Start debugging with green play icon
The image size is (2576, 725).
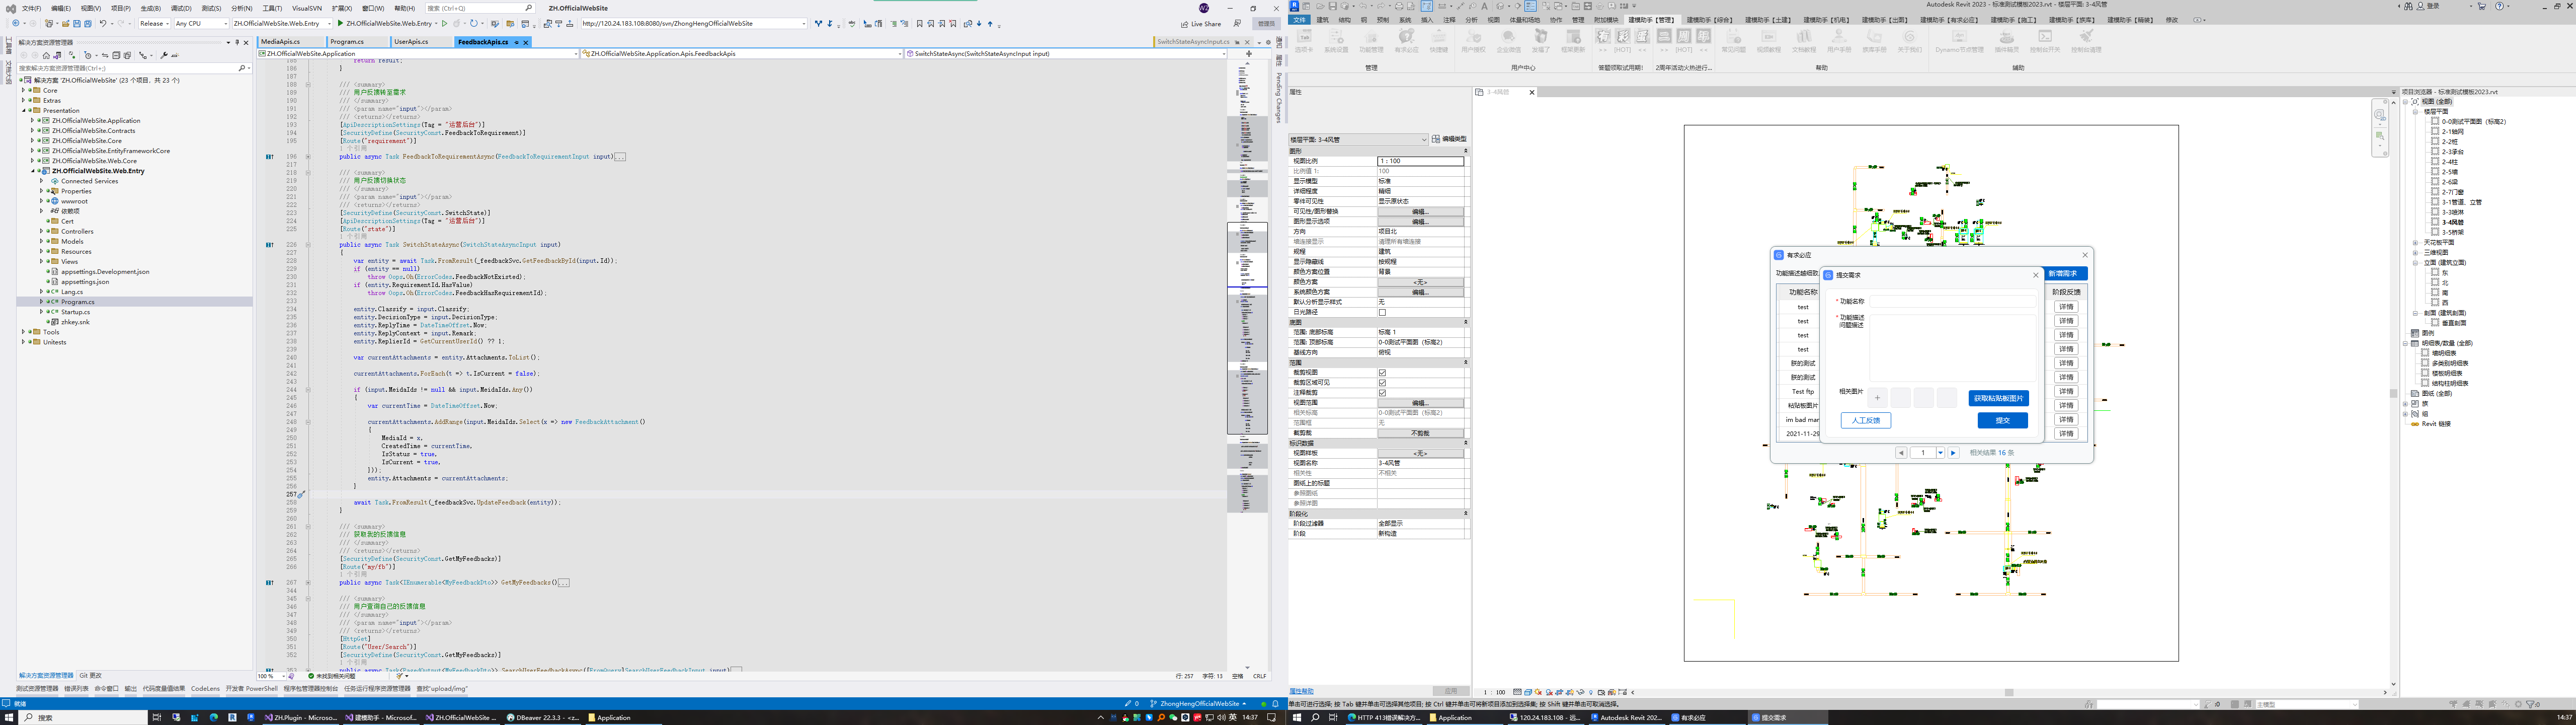[x=340, y=23]
